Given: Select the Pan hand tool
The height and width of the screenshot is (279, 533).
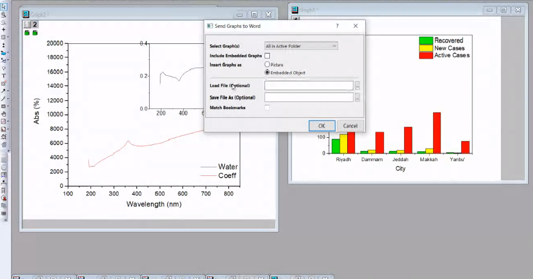Looking at the screenshot, I should pos(3,114).
